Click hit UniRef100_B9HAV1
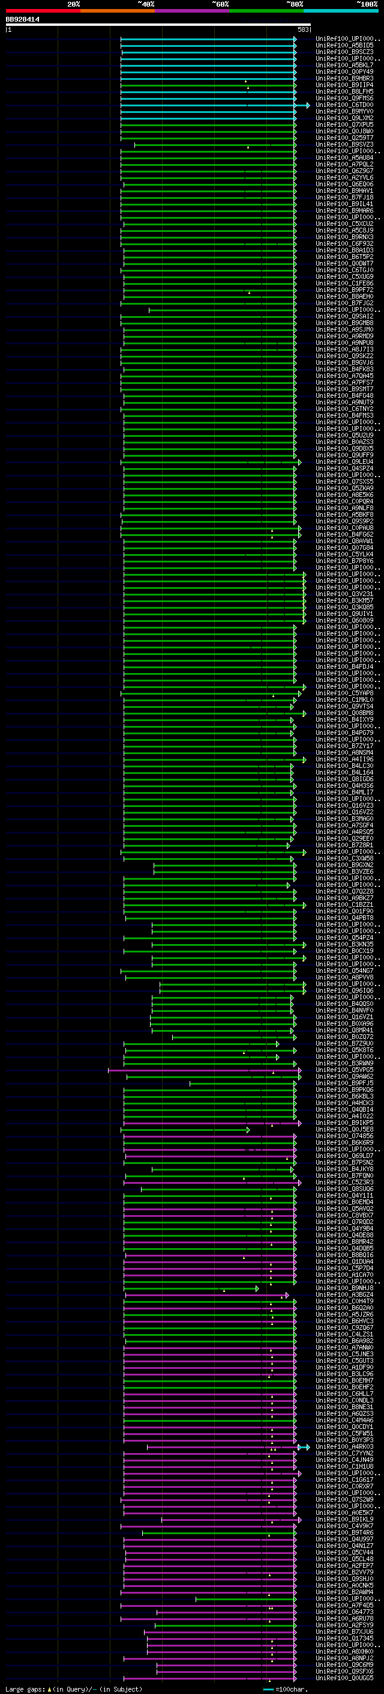This screenshot has width=384, height=1694. tap(344, 191)
